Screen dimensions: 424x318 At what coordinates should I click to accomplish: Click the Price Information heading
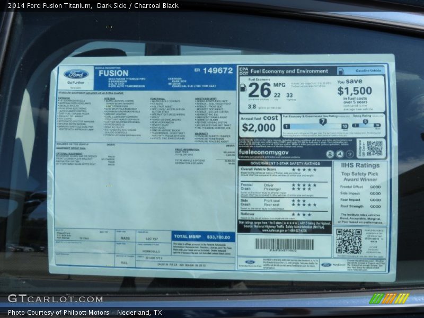[x=188, y=149]
